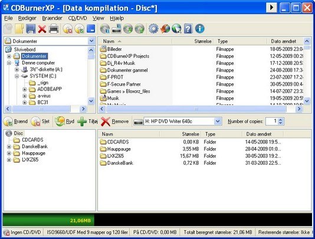Expand the ADOBEAPP folder node

click(25, 89)
